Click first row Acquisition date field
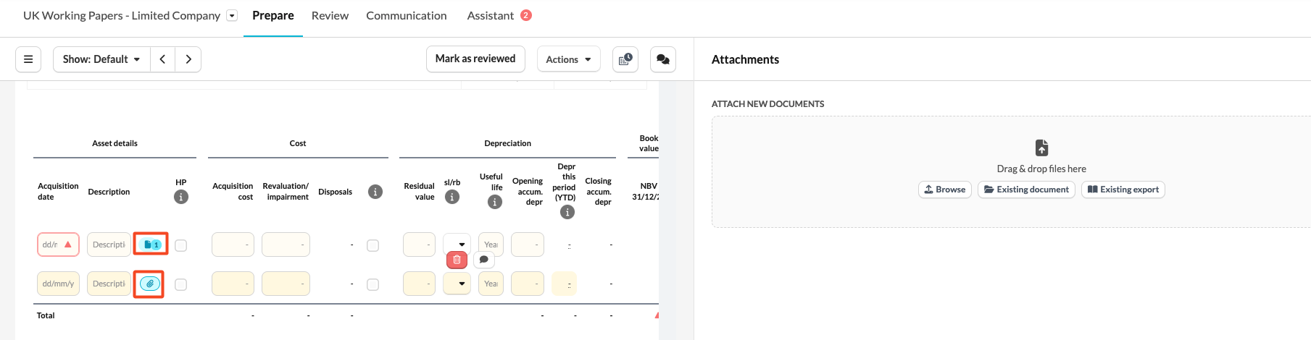 [x=58, y=245]
